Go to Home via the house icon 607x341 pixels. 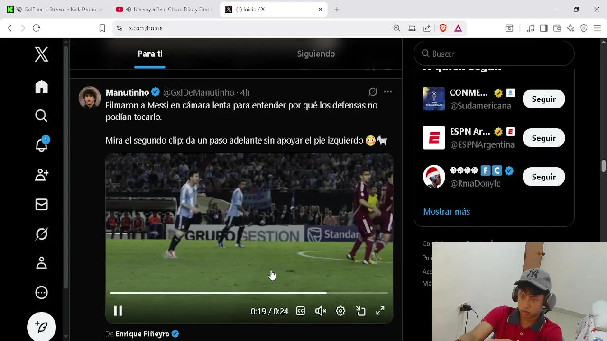[x=42, y=87]
